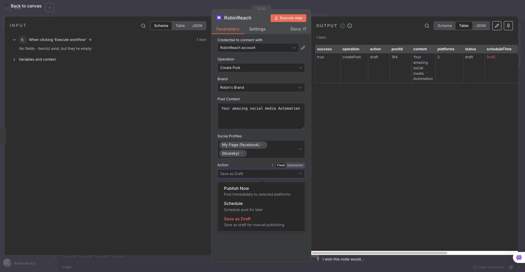Open the Parameters tab
Viewport: 525px width, 272px height.
(228, 29)
